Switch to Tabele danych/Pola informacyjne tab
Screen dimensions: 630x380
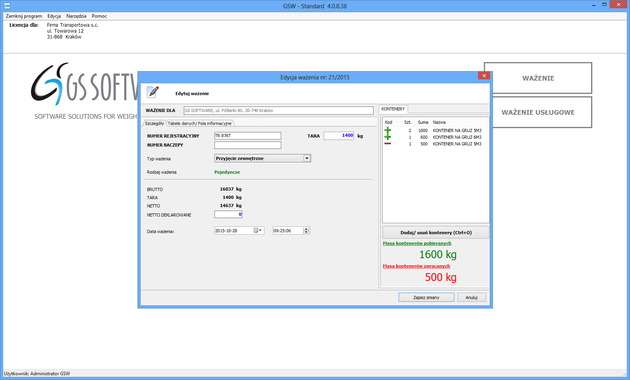200,123
